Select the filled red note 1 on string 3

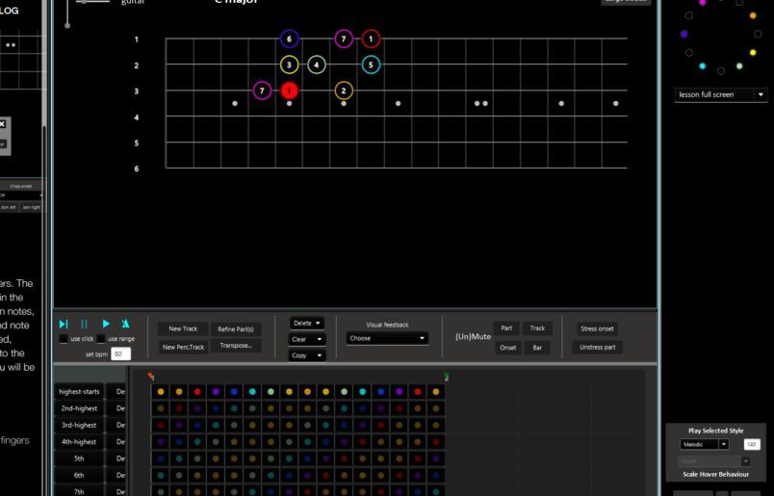click(289, 91)
